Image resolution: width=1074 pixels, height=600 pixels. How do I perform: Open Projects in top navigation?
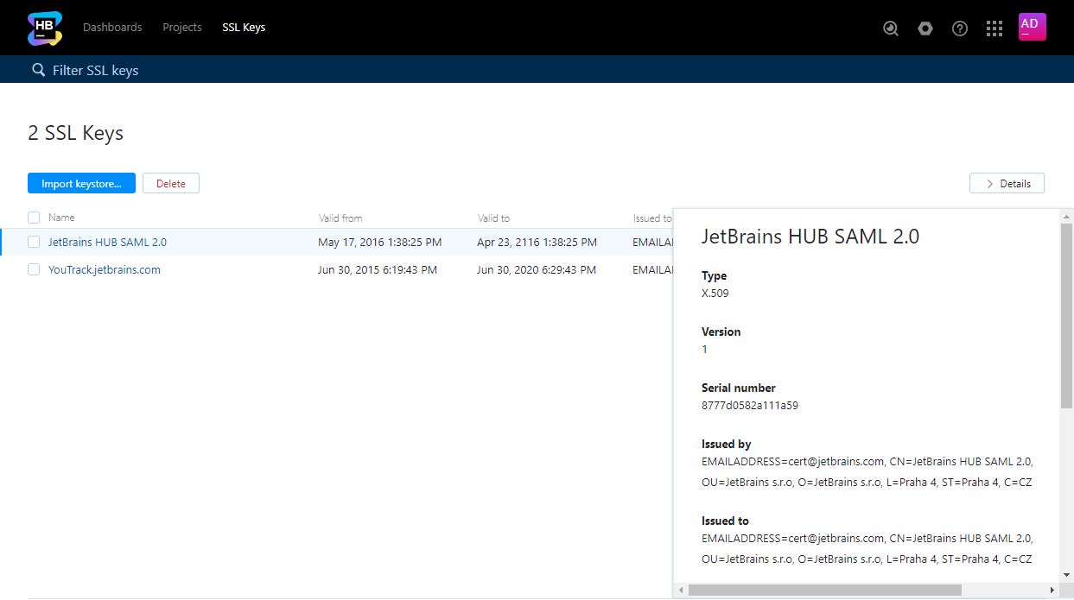coord(182,28)
